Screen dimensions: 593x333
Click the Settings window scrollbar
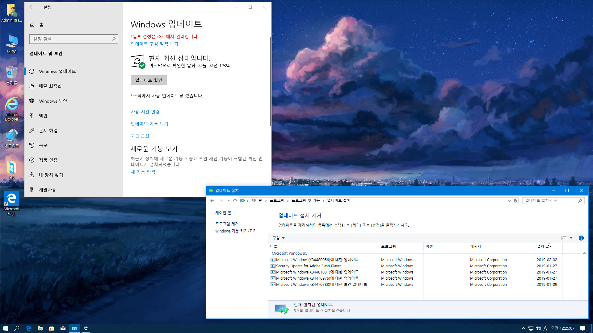271,81
